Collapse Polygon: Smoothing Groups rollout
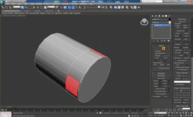The image size is (193, 117). (x=182, y=88)
